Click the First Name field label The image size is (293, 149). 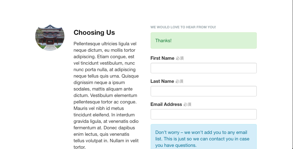pos(162,58)
